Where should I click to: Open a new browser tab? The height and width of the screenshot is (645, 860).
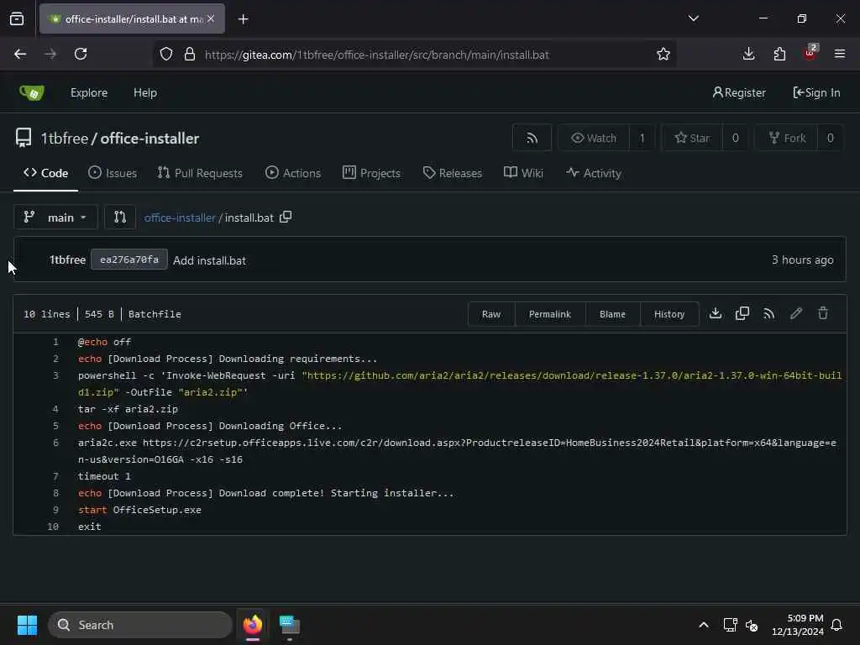coord(243,19)
